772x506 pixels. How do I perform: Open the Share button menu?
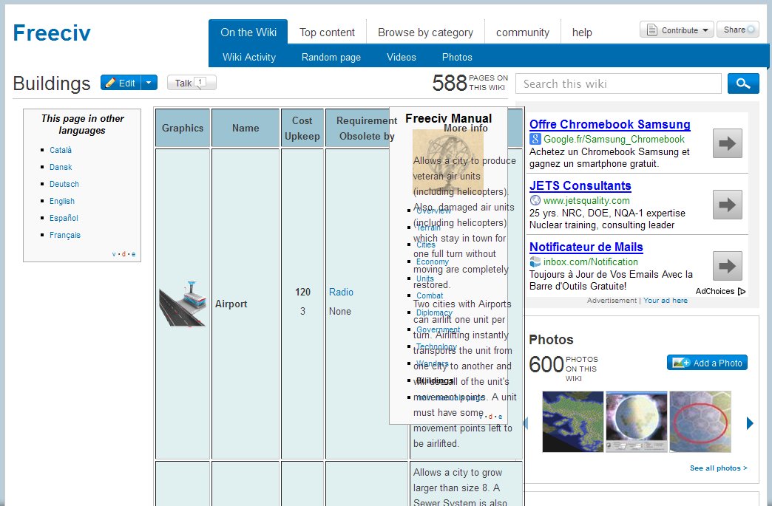coord(737,30)
